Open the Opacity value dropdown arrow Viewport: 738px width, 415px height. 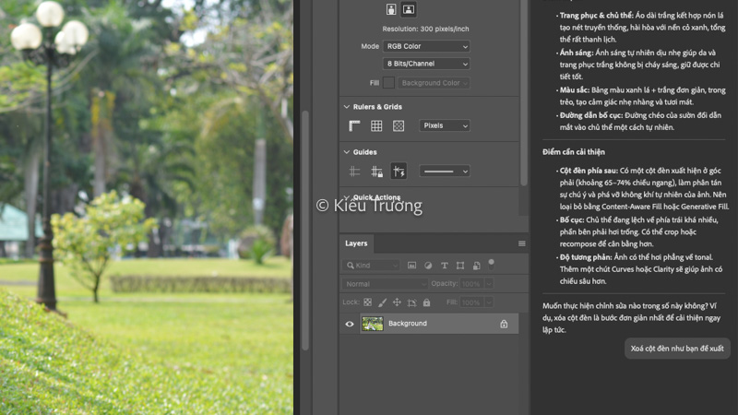(489, 284)
